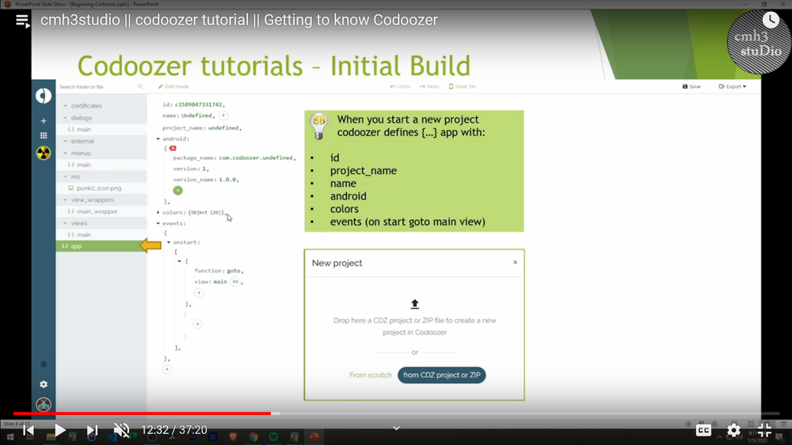This screenshot has height=445, width=792.
Task: Open the Export dropdown
Action: pos(733,86)
